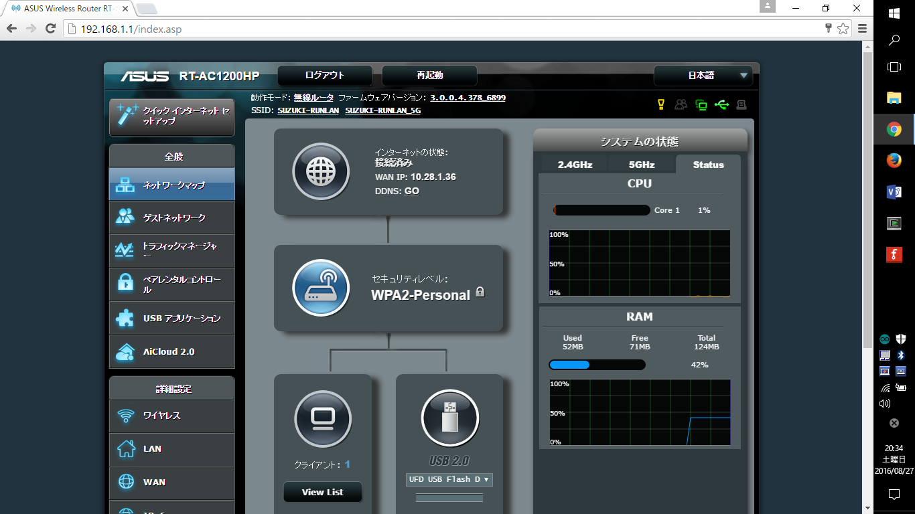Screen dimensions: 915x514
Task: Open Chrome menu hamburger button
Action: coord(862,29)
